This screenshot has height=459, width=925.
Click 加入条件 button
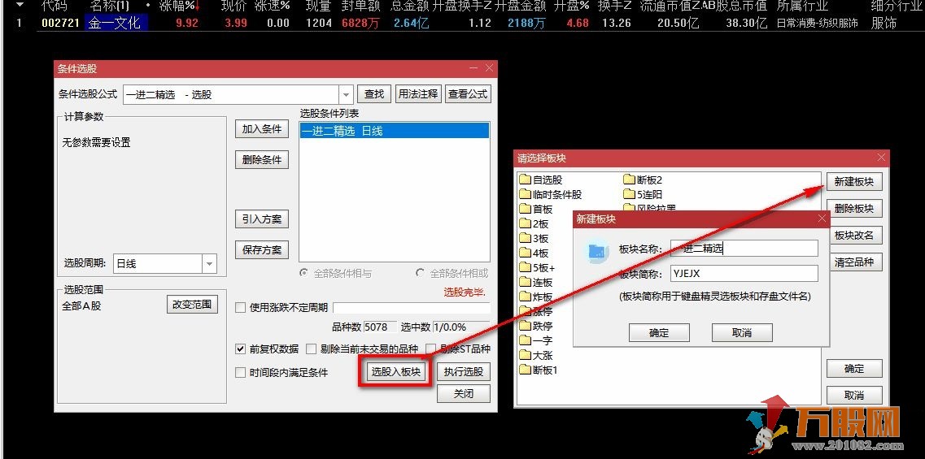click(262, 129)
